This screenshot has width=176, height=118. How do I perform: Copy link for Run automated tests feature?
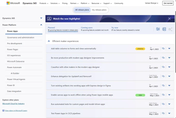[x=163, y=104]
